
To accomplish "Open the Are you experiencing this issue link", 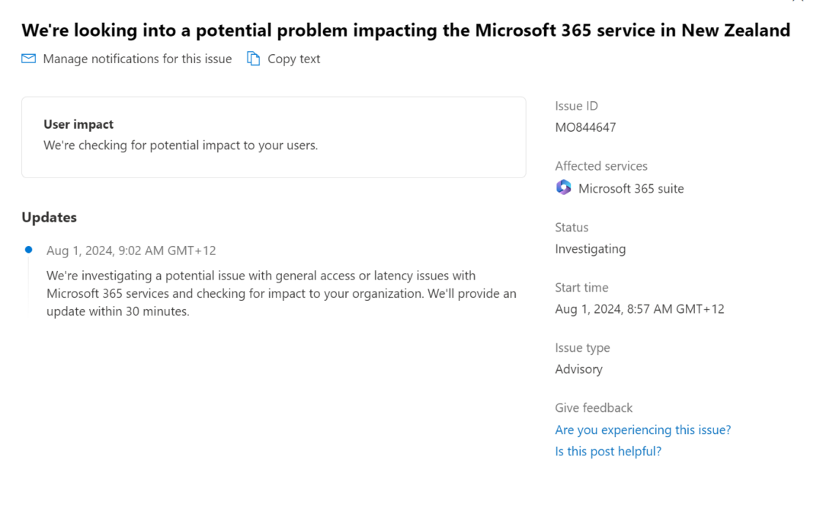I will (642, 429).
